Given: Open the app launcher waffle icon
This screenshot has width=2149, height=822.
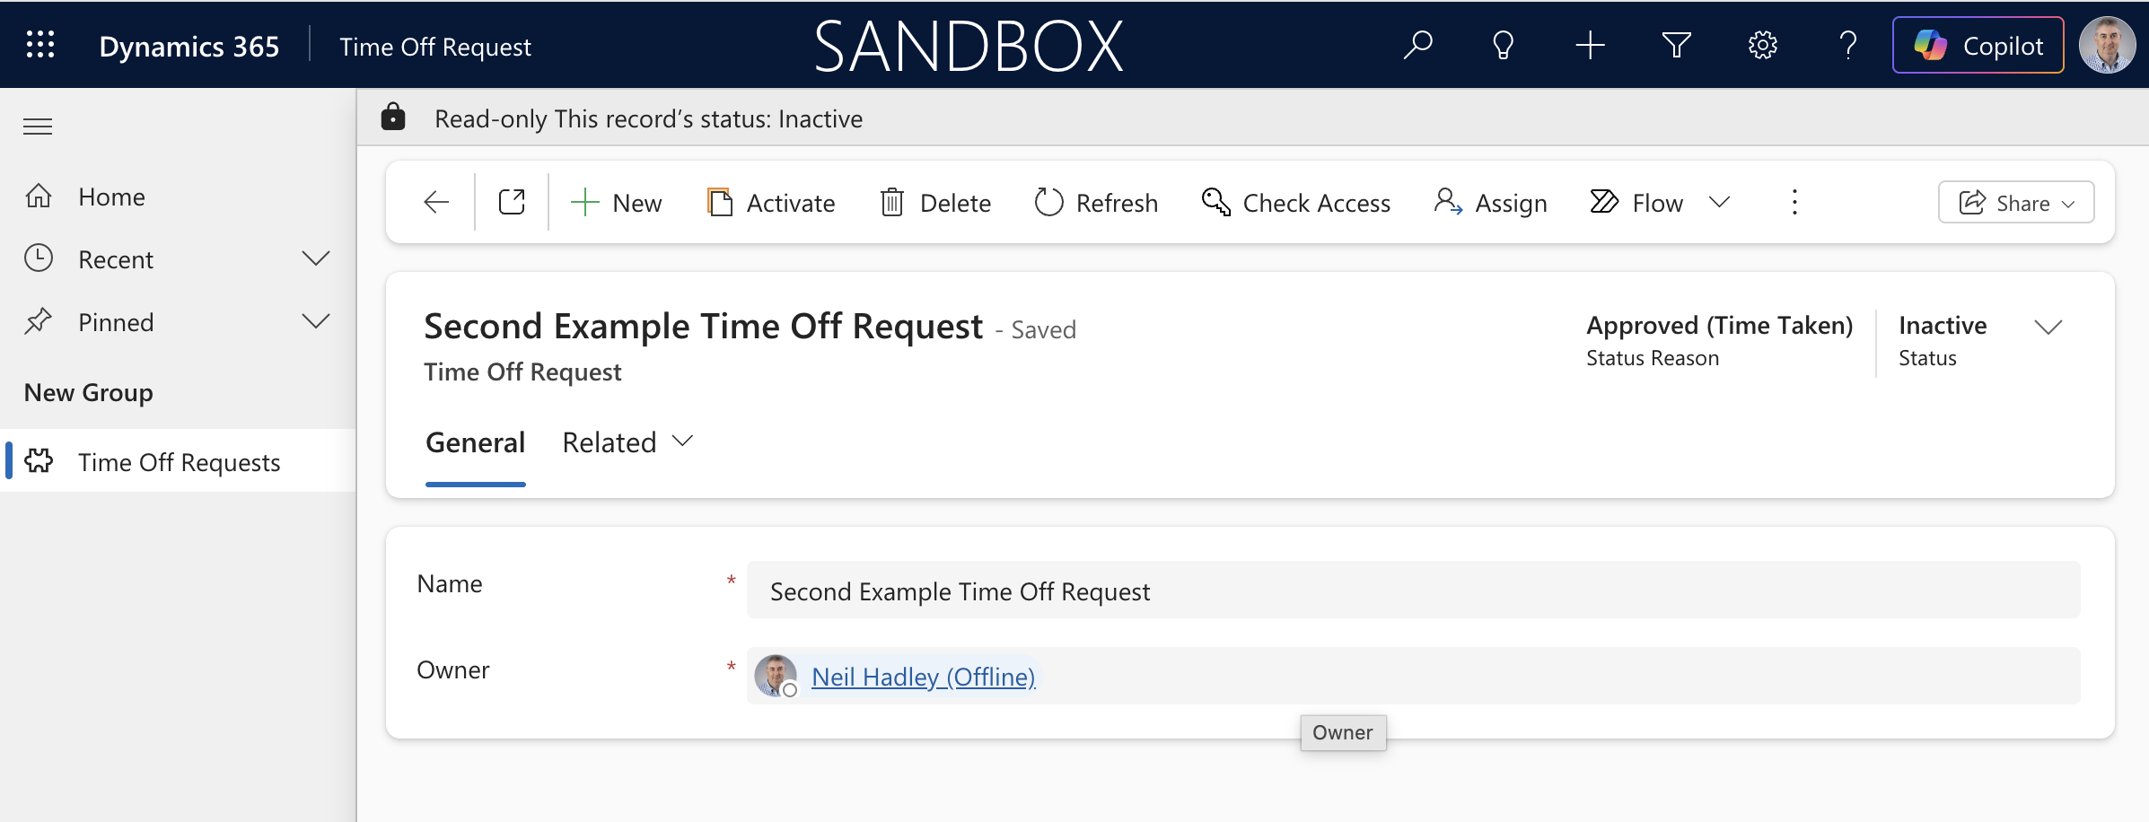Looking at the screenshot, I should (40, 45).
